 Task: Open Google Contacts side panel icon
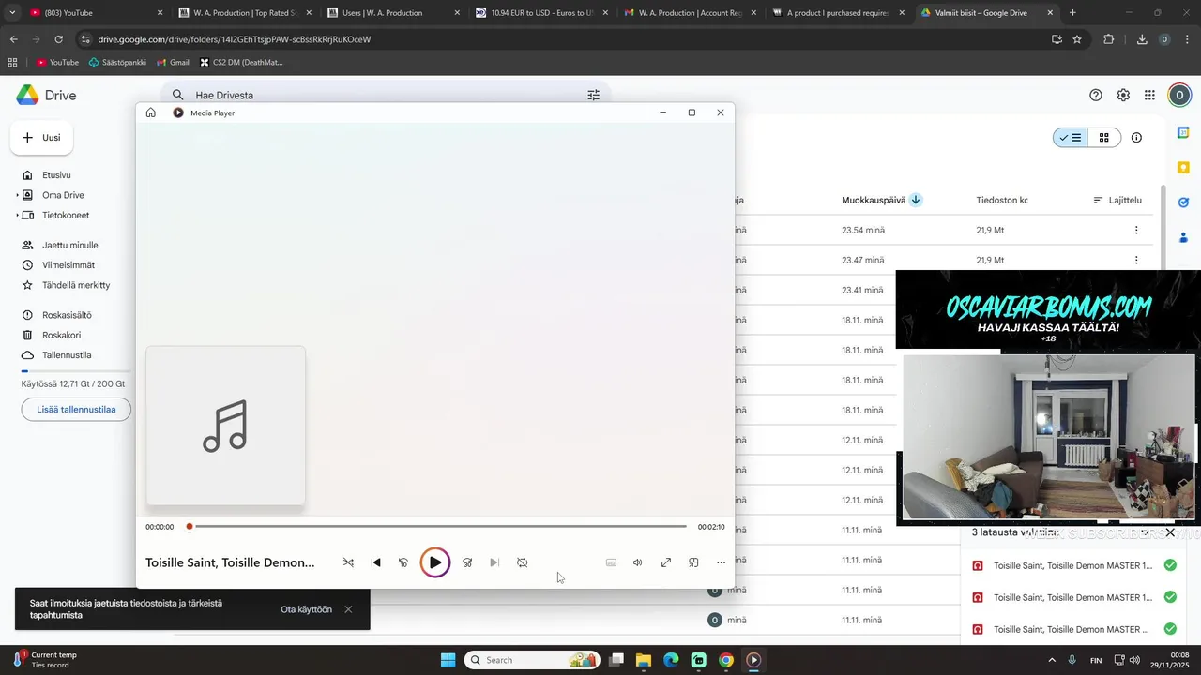click(1183, 237)
